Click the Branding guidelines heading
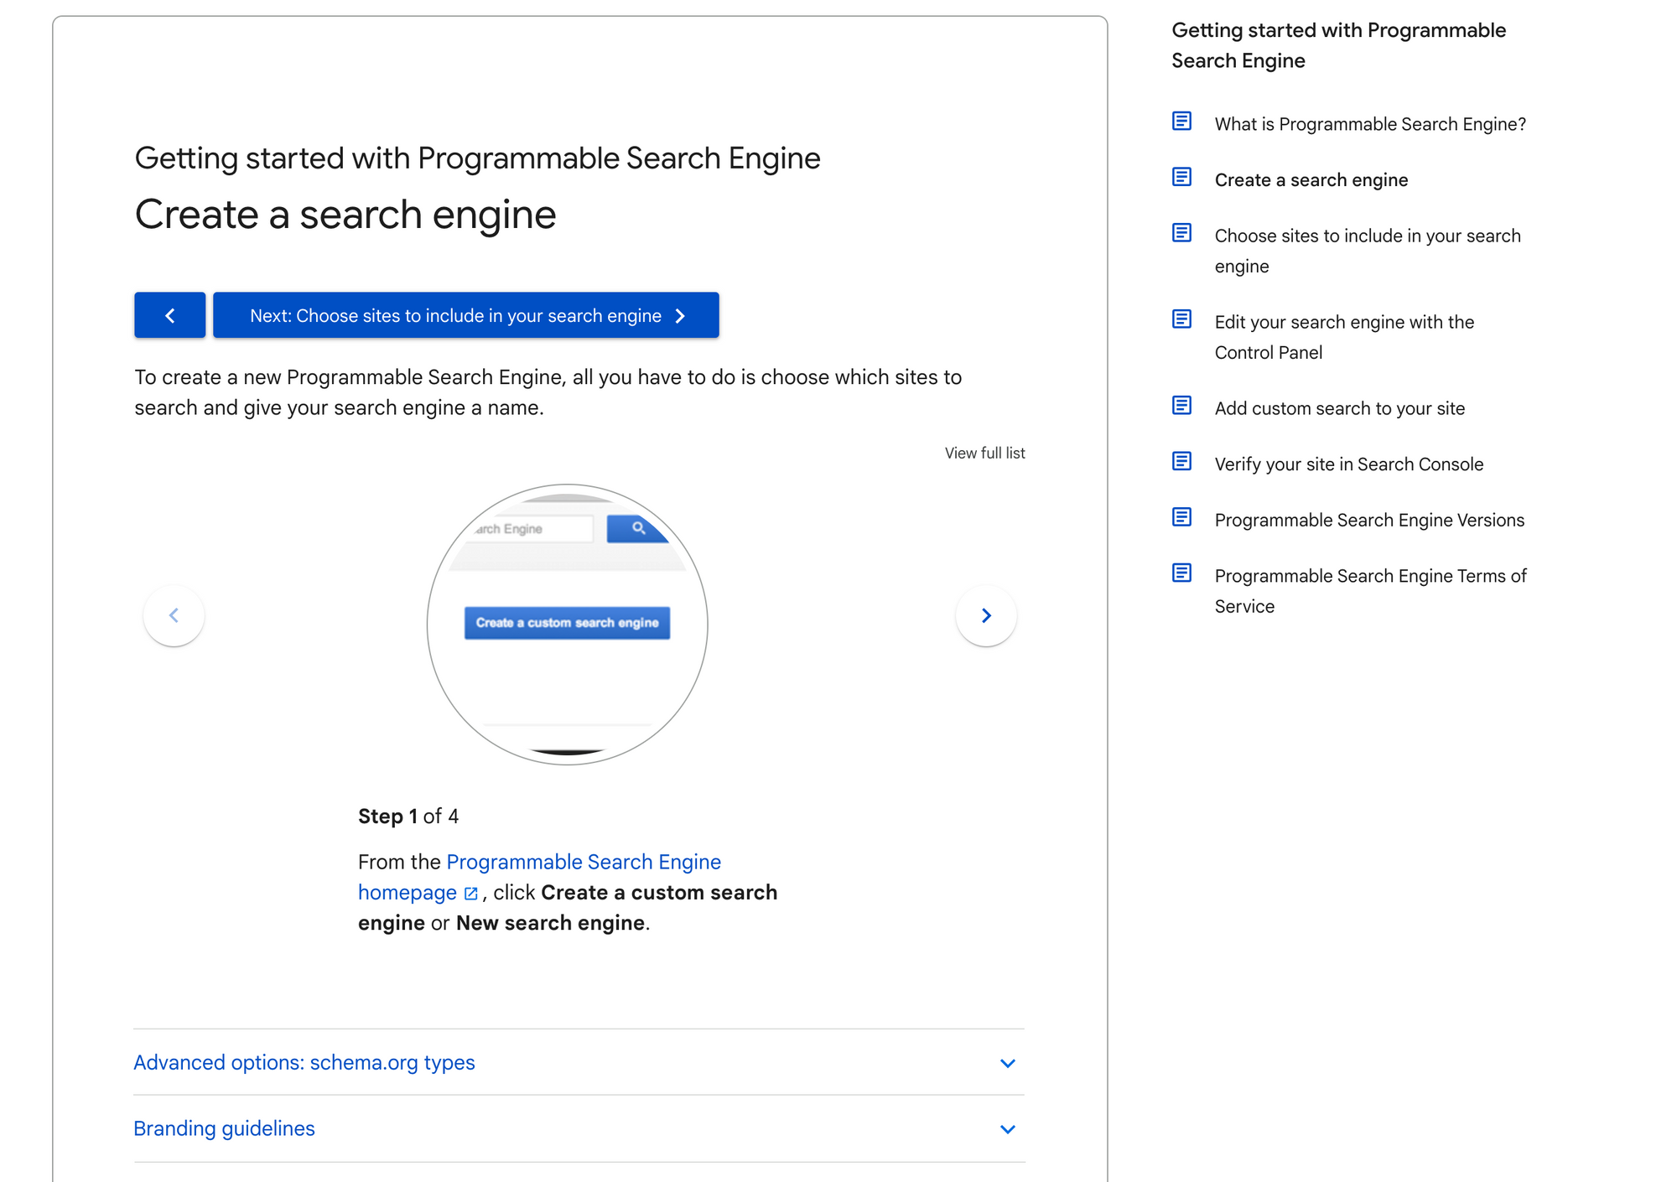 pyautogui.click(x=224, y=1128)
